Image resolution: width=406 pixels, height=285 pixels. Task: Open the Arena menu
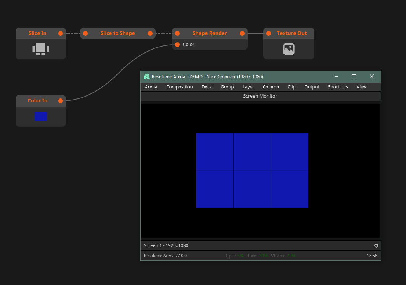click(x=151, y=87)
